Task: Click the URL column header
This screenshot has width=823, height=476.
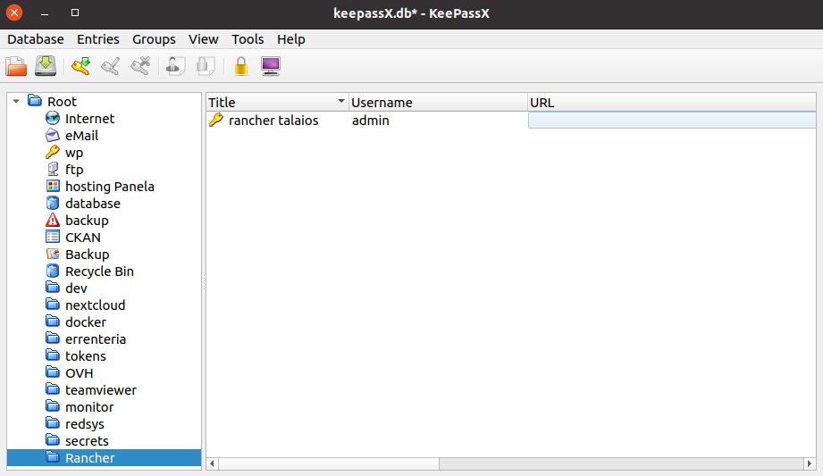Action: (x=670, y=103)
